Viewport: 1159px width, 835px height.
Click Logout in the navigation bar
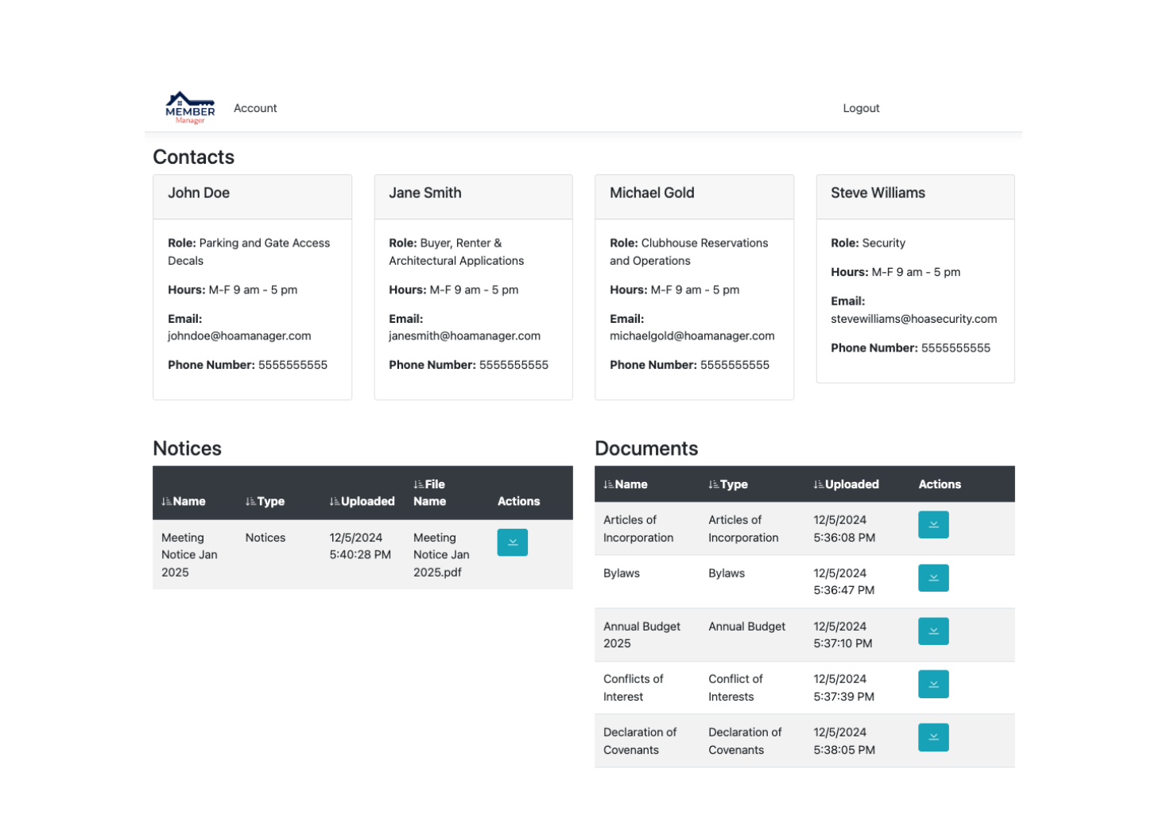(x=860, y=108)
